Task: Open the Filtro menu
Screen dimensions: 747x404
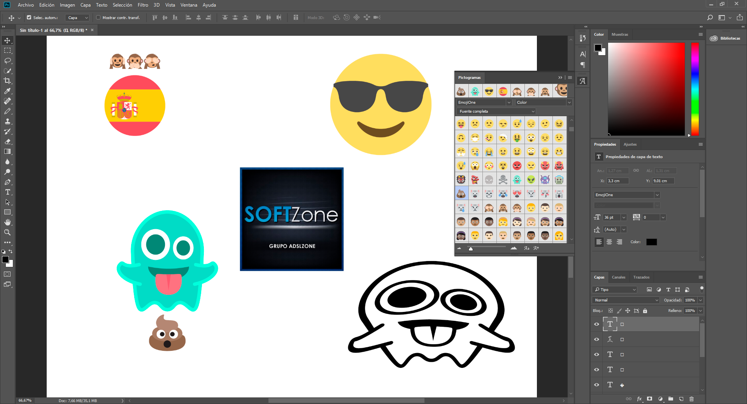Action: [143, 5]
